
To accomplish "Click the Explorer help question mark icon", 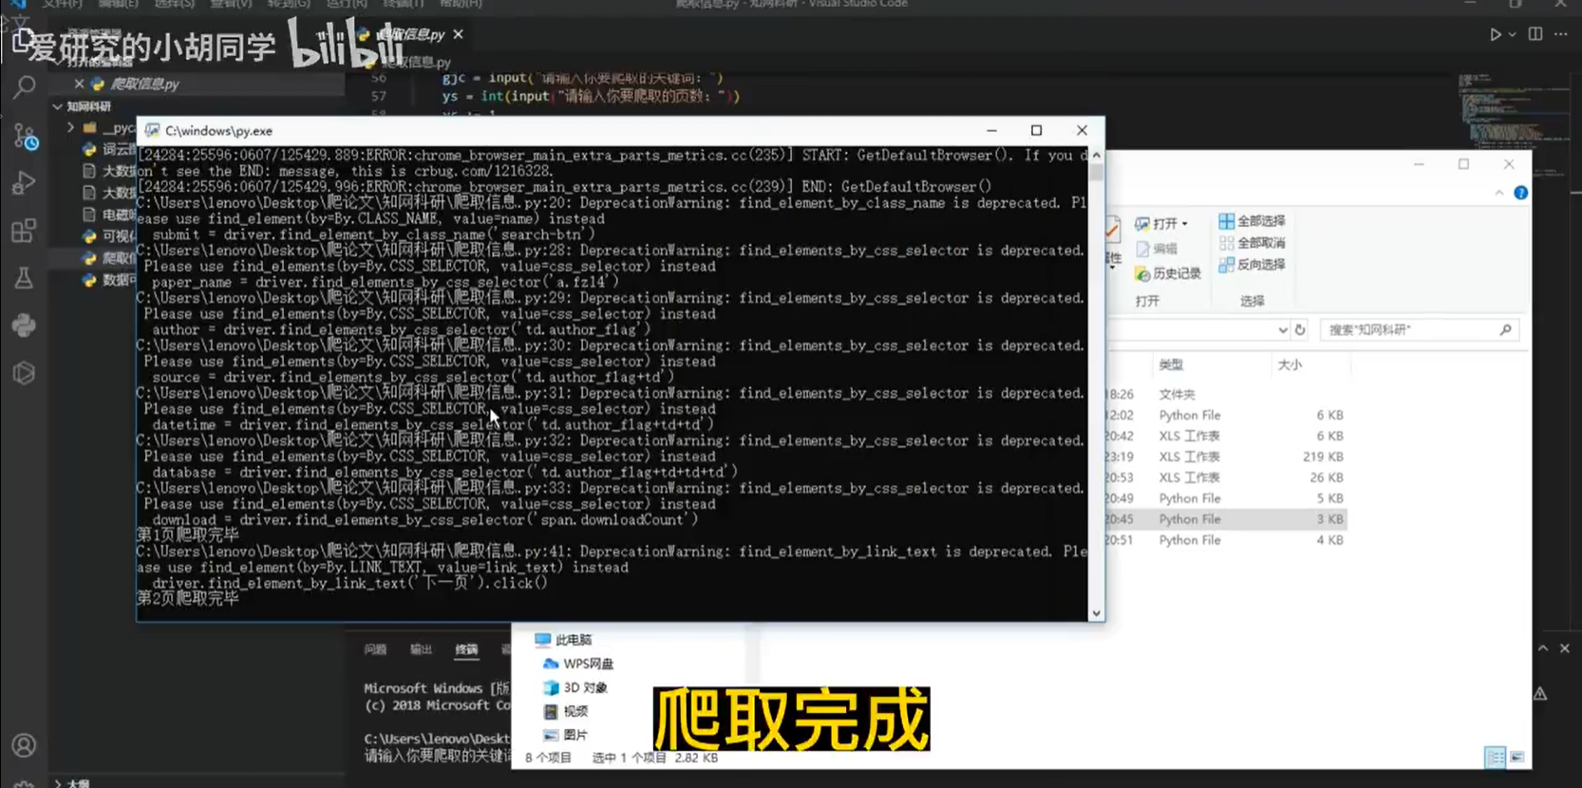I will [1520, 193].
